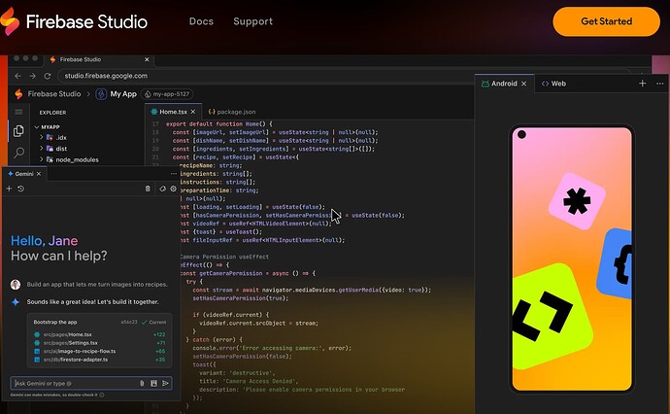Click the my-app-5127 project chip
Screen dimensions: 670x414
[167, 93]
